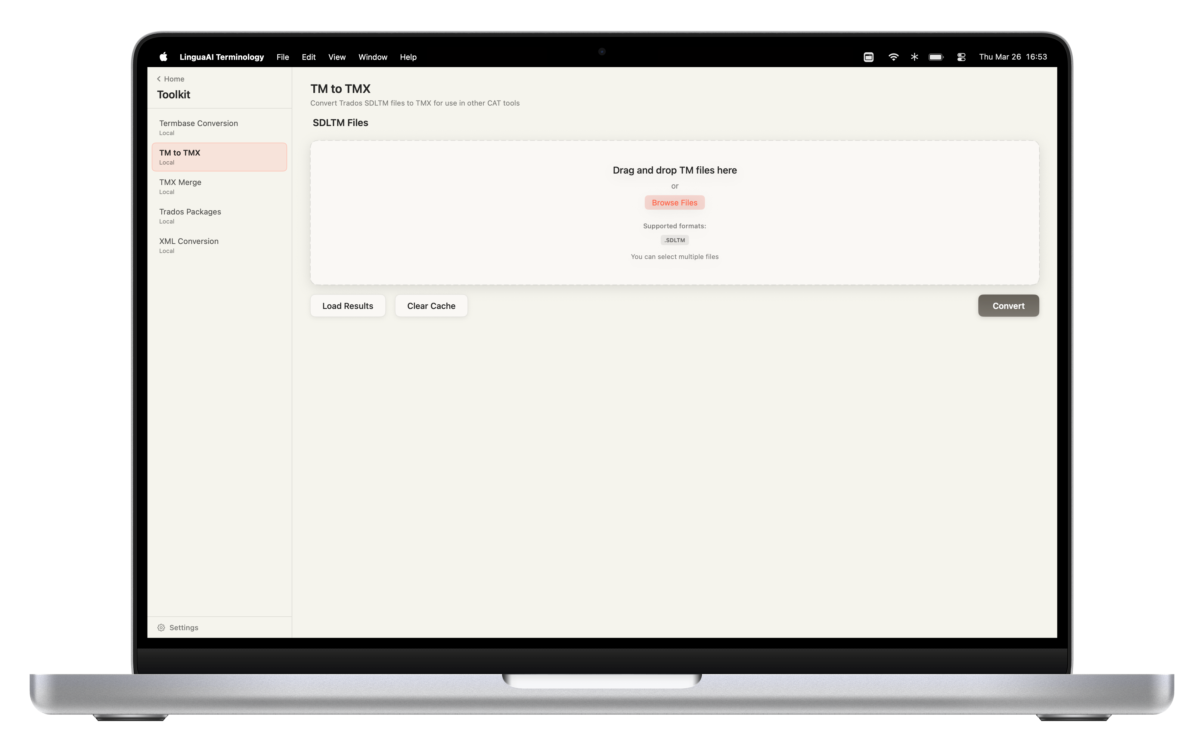Open the Window menu
This screenshot has height=752, width=1204.
coord(373,57)
